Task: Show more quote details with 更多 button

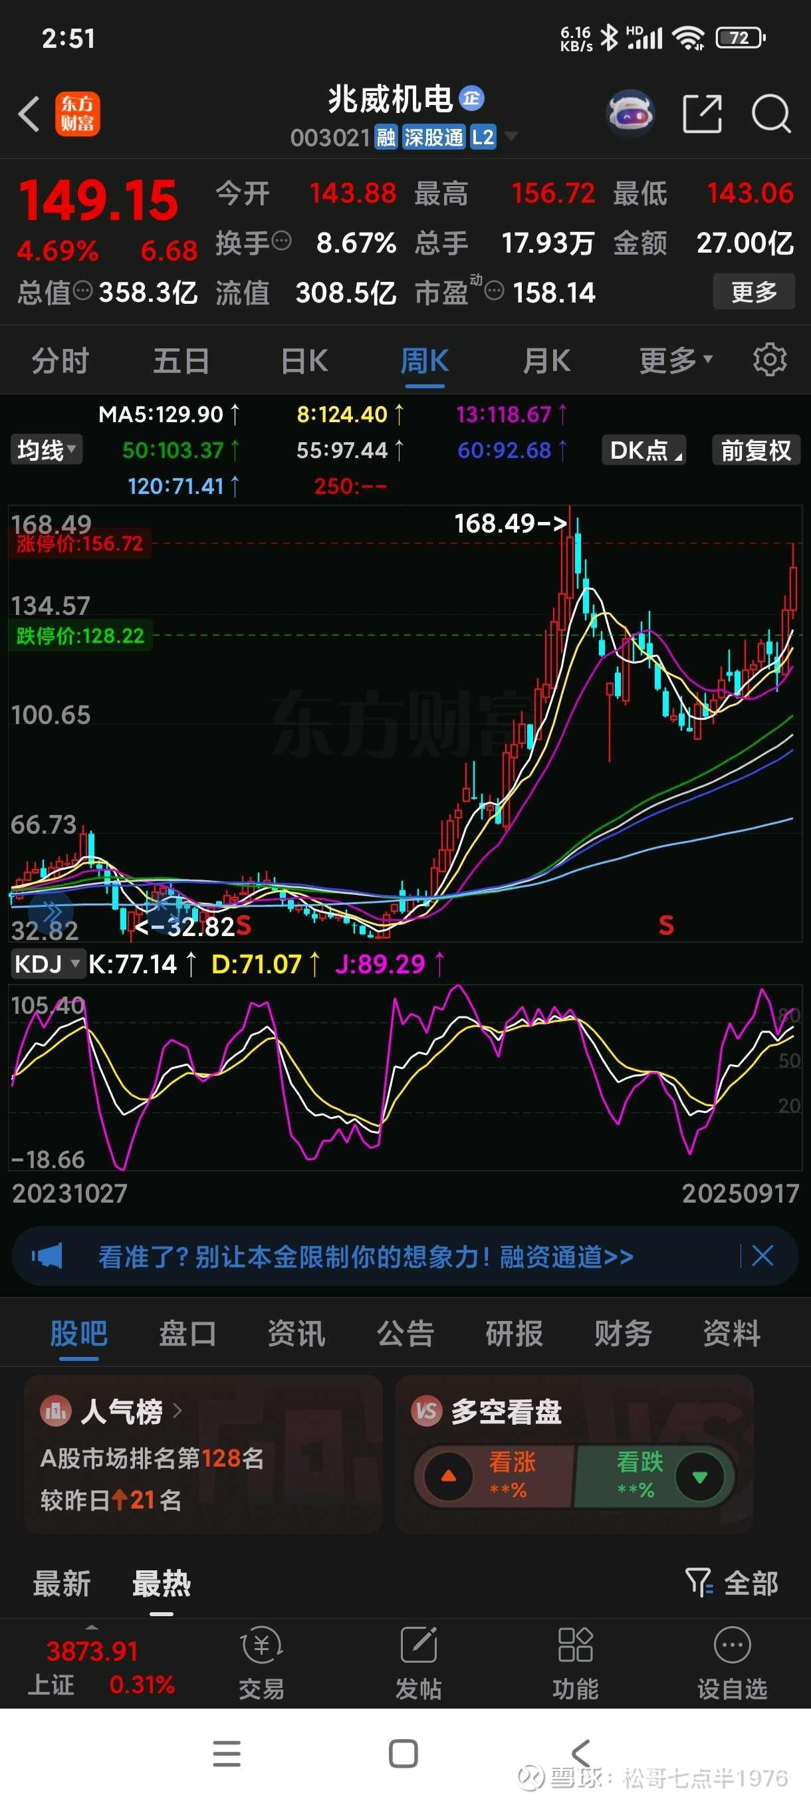Action: pos(754,291)
